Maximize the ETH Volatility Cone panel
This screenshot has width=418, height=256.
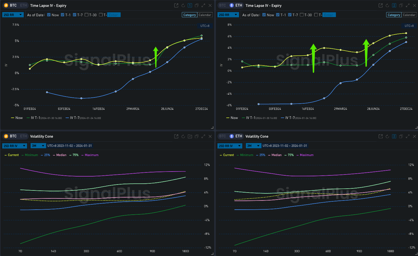(x=408, y=136)
